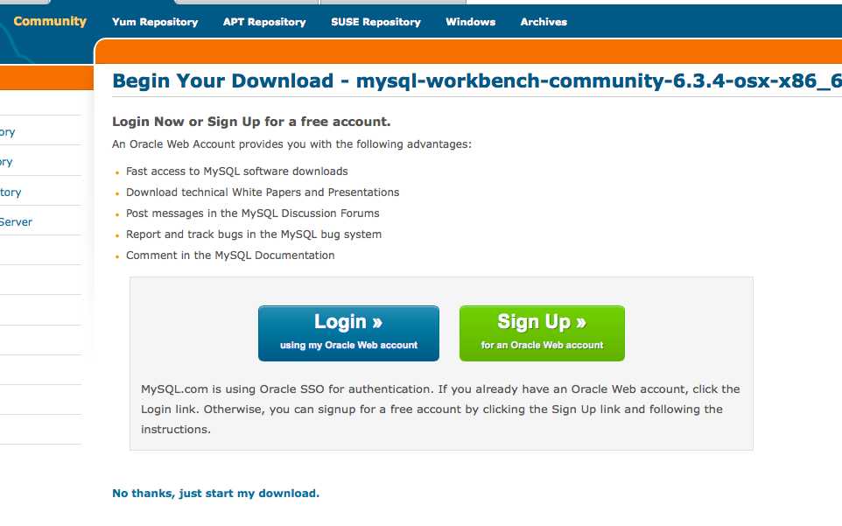
Task: Click Download technical White Papers and Presentations
Action: coord(263,193)
